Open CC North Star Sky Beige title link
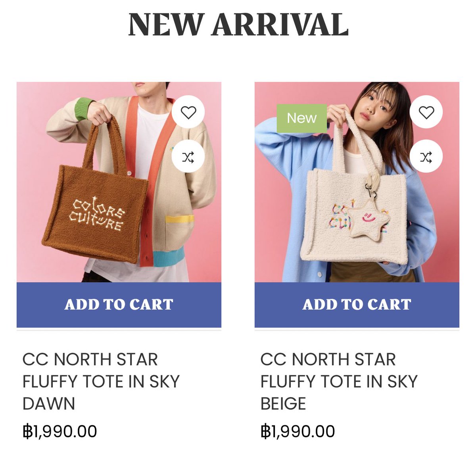The width and height of the screenshot is (476, 476). pyautogui.click(x=339, y=382)
